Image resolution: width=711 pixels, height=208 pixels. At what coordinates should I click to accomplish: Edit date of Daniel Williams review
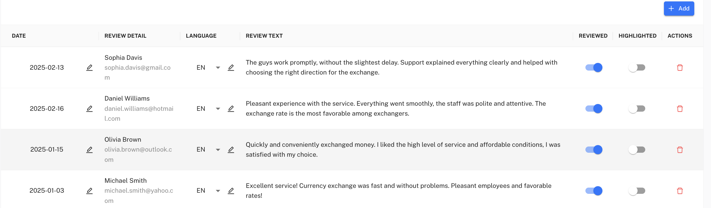[x=89, y=109]
